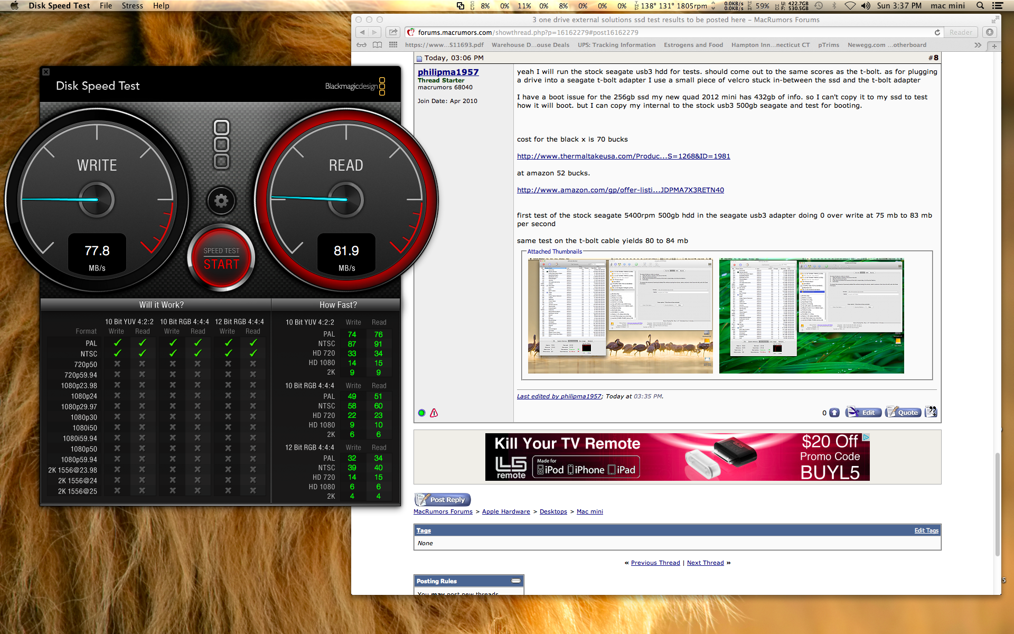Screen dimensions: 1014x634
Task: Click the multi-quote icon beside Quote
Action: tap(931, 412)
